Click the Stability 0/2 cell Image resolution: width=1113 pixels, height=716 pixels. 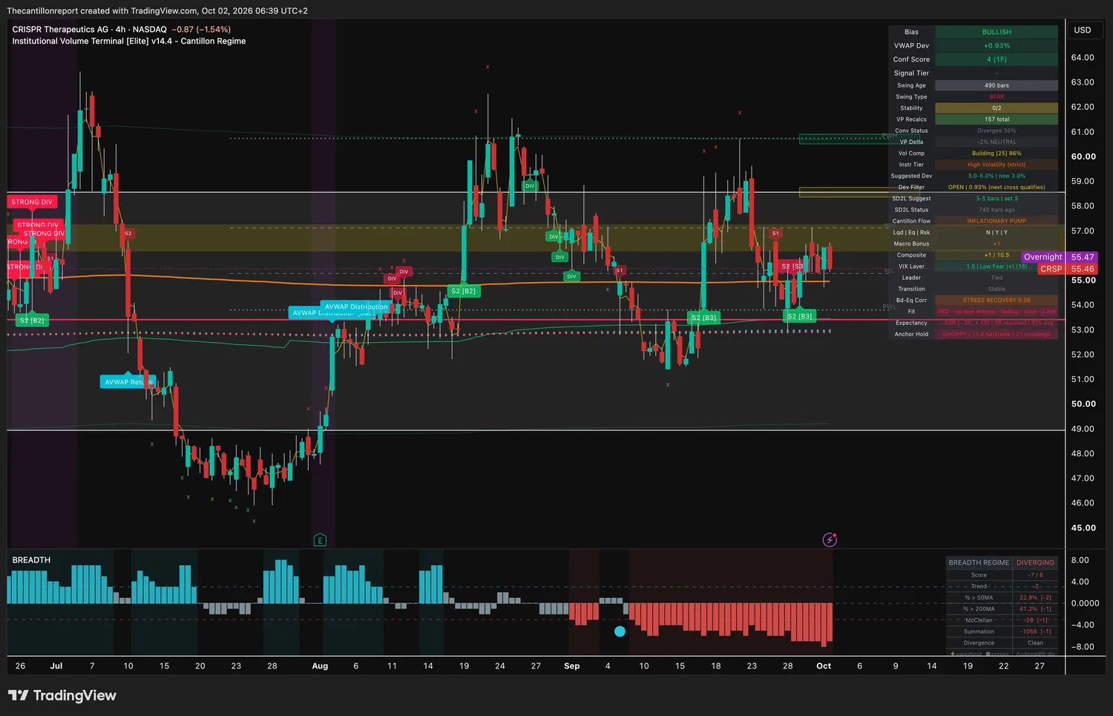point(997,108)
